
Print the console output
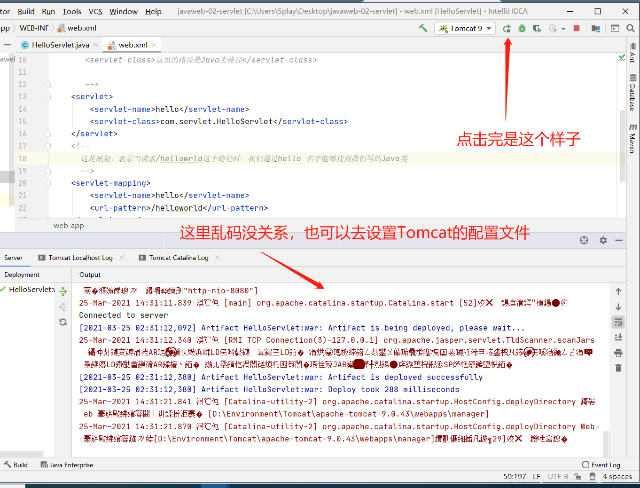618,353
